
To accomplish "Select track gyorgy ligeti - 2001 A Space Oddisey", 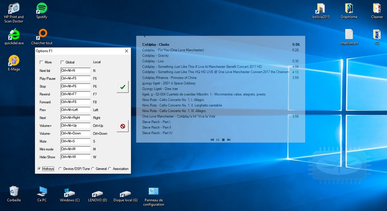I will pyautogui.click(x=169, y=83).
